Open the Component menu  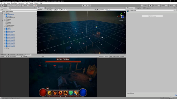click(21, 3)
